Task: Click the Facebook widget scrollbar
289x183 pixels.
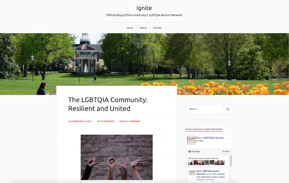Action: [x=230, y=161]
